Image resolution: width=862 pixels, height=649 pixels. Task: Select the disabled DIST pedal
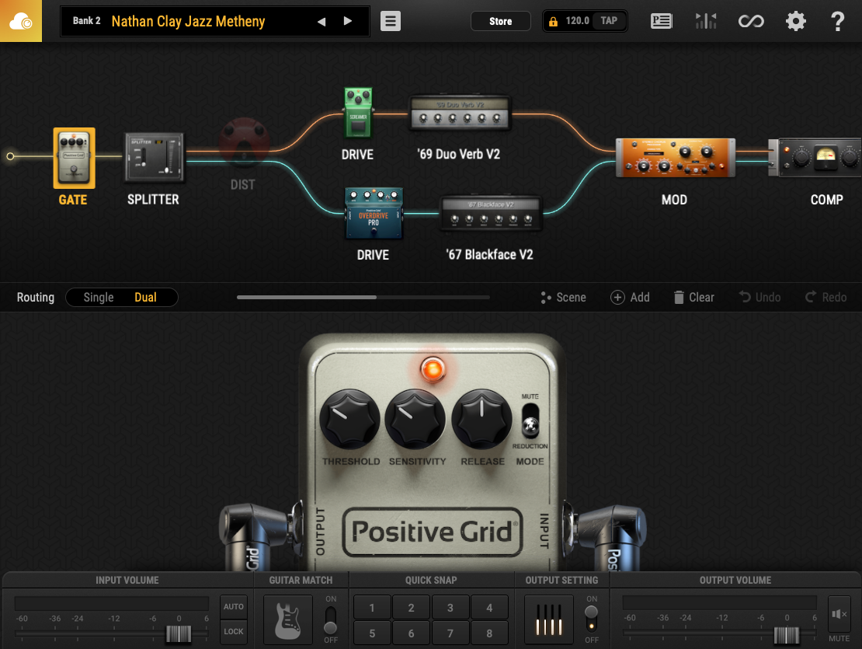click(244, 144)
